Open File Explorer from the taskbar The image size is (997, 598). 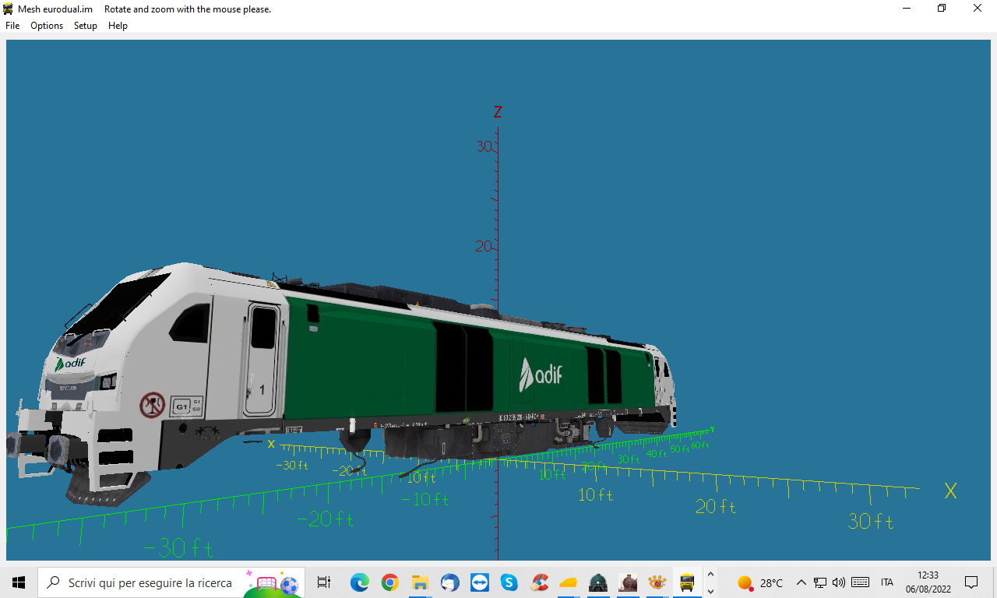pyautogui.click(x=420, y=582)
